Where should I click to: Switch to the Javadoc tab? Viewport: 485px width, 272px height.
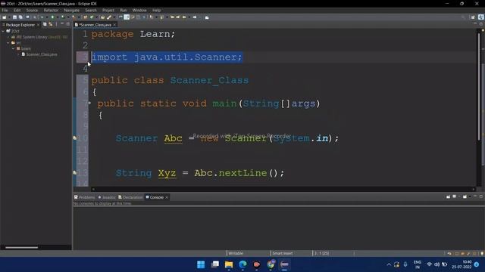107,197
